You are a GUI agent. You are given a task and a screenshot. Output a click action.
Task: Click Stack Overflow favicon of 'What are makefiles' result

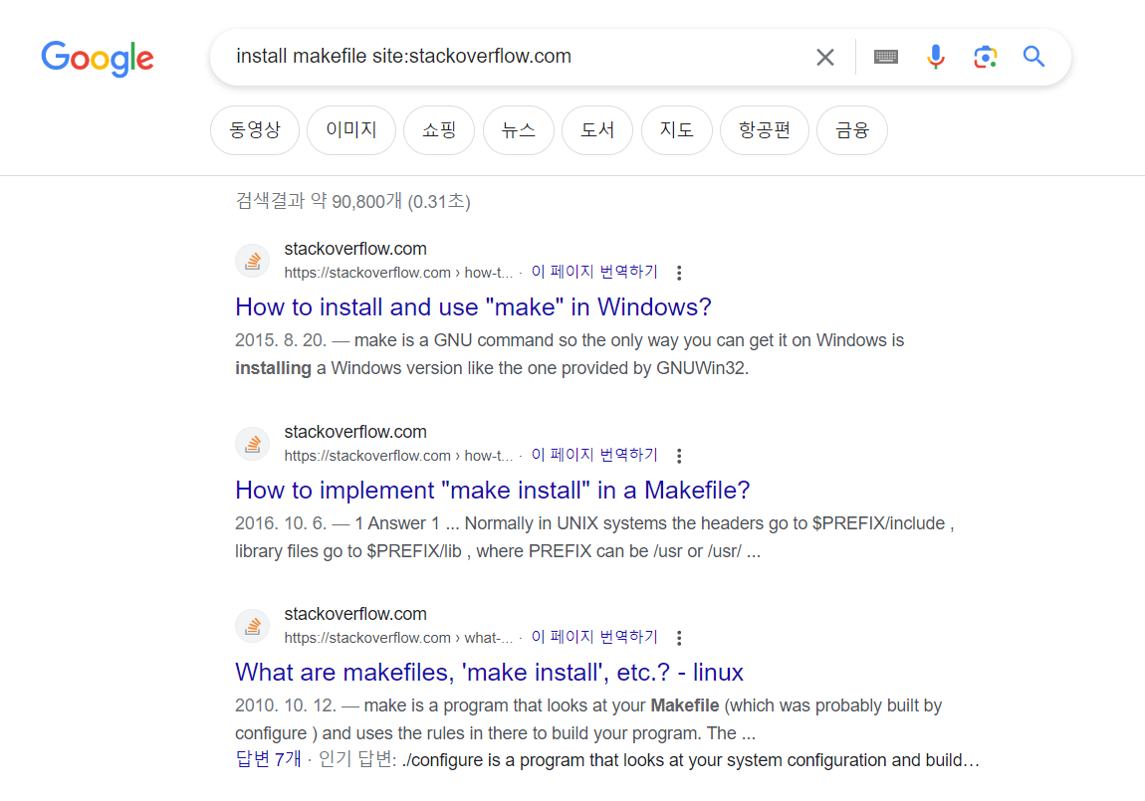[253, 626]
